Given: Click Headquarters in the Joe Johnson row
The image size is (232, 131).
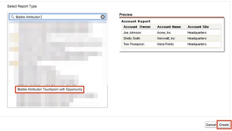Looking at the screenshot, I should click(197, 33).
